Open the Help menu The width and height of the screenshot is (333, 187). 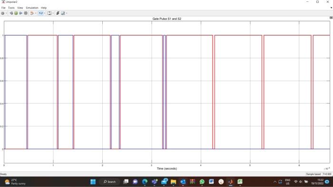(44, 8)
